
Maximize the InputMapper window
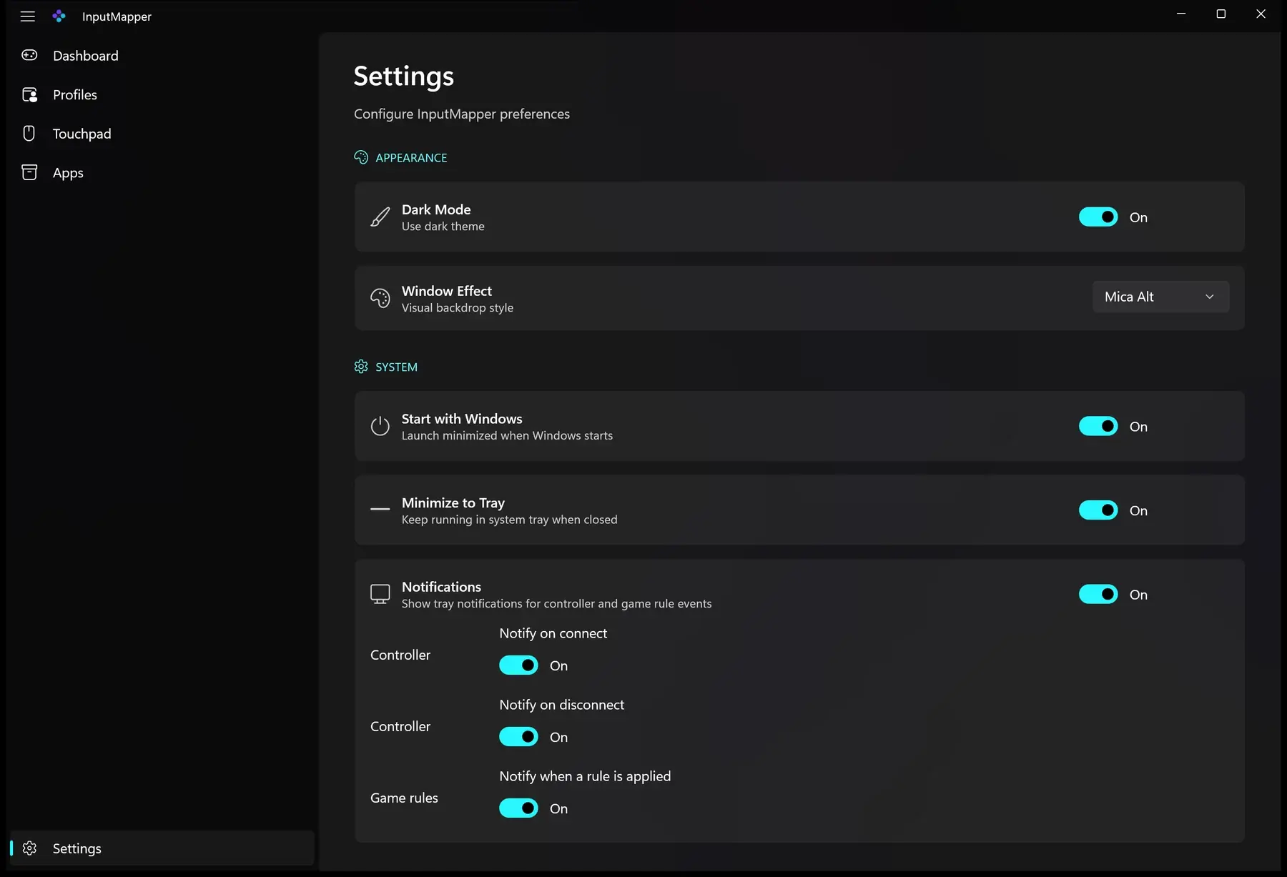tap(1221, 14)
